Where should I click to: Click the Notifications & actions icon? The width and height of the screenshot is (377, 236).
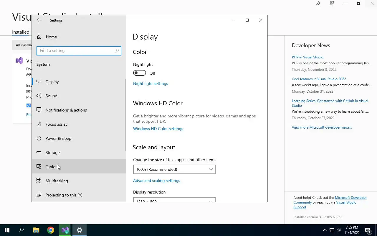[39, 110]
